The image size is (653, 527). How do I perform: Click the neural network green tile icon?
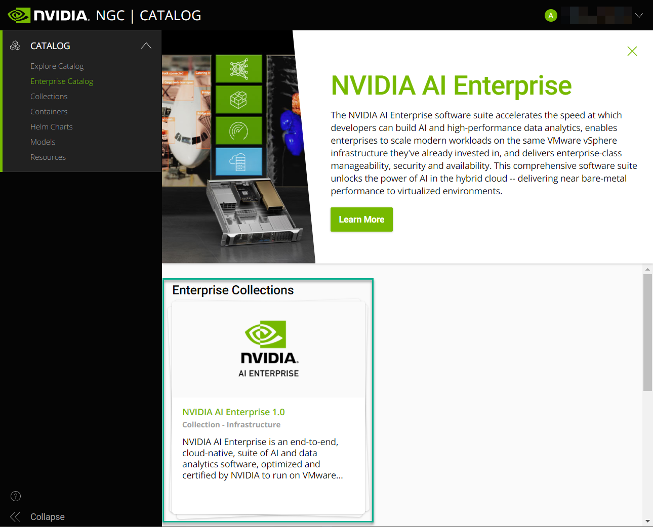pyautogui.click(x=239, y=69)
